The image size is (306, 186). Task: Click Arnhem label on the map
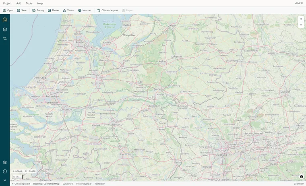pyautogui.click(x=158, y=89)
